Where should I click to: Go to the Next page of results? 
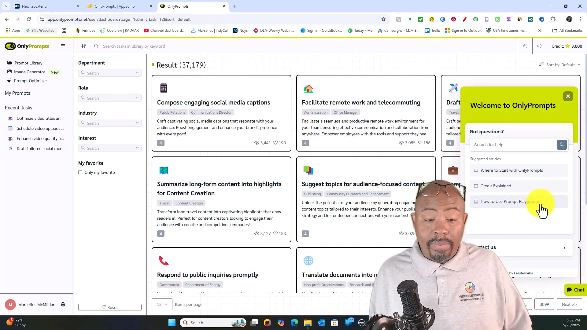coord(569,304)
